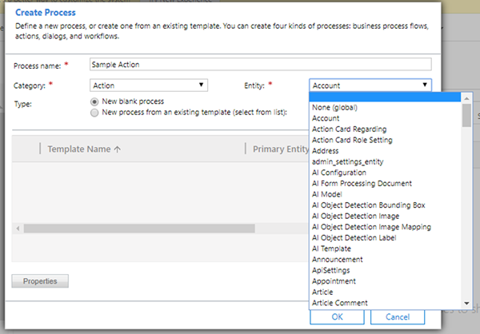Sort by Template Name column header
The height and width of the screenshot is (334, 480).
82,149
